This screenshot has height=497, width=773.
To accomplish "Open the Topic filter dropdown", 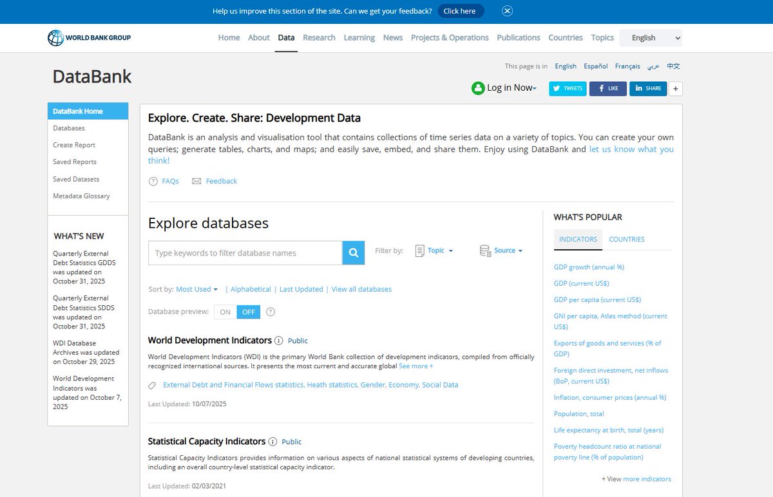I will (x=440, y=250).
